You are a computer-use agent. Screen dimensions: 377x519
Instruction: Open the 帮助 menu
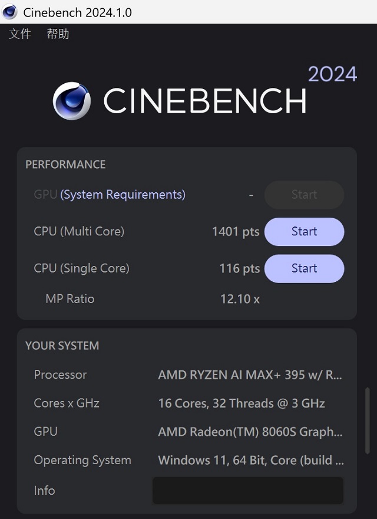point(58,34)
